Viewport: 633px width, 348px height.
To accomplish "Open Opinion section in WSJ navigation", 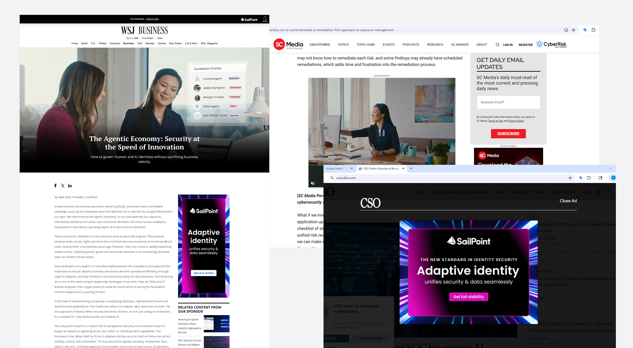I will pos(162,43).
